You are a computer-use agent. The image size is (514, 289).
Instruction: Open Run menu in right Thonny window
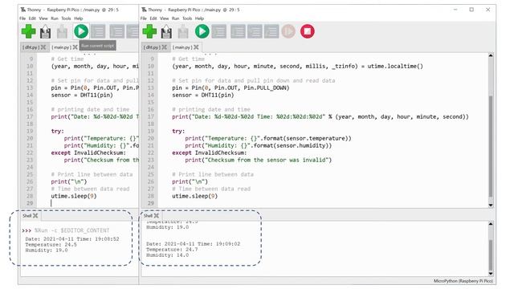175,18
